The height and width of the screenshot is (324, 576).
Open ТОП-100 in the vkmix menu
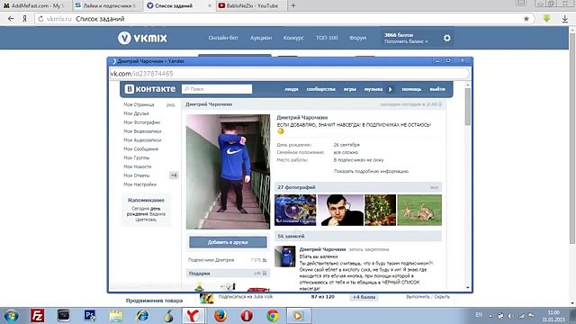click(x=327, y=38)
